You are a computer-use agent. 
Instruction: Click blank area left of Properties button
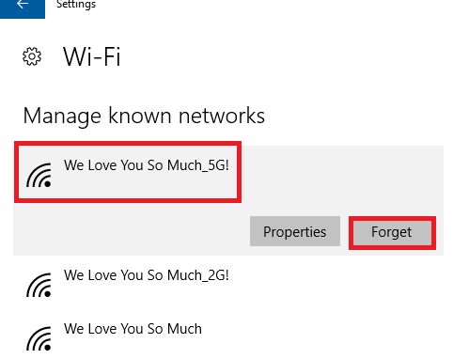coord(132,231)
